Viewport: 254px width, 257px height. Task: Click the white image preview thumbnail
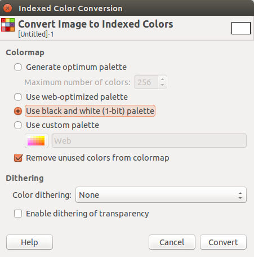[x=241, y=28]
